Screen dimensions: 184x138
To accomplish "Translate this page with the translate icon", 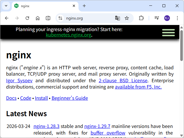I will (118, 18).
